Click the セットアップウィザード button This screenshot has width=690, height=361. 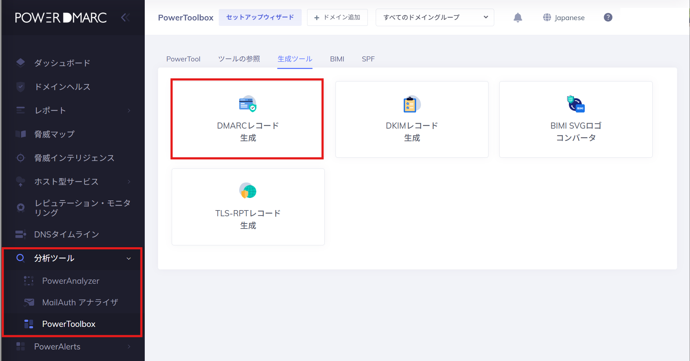click(x=260, y=17)
